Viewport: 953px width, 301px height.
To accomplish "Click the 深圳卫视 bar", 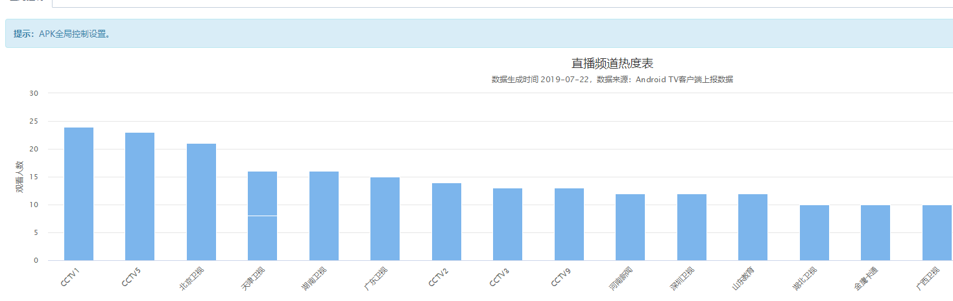I will click(692, 227).
